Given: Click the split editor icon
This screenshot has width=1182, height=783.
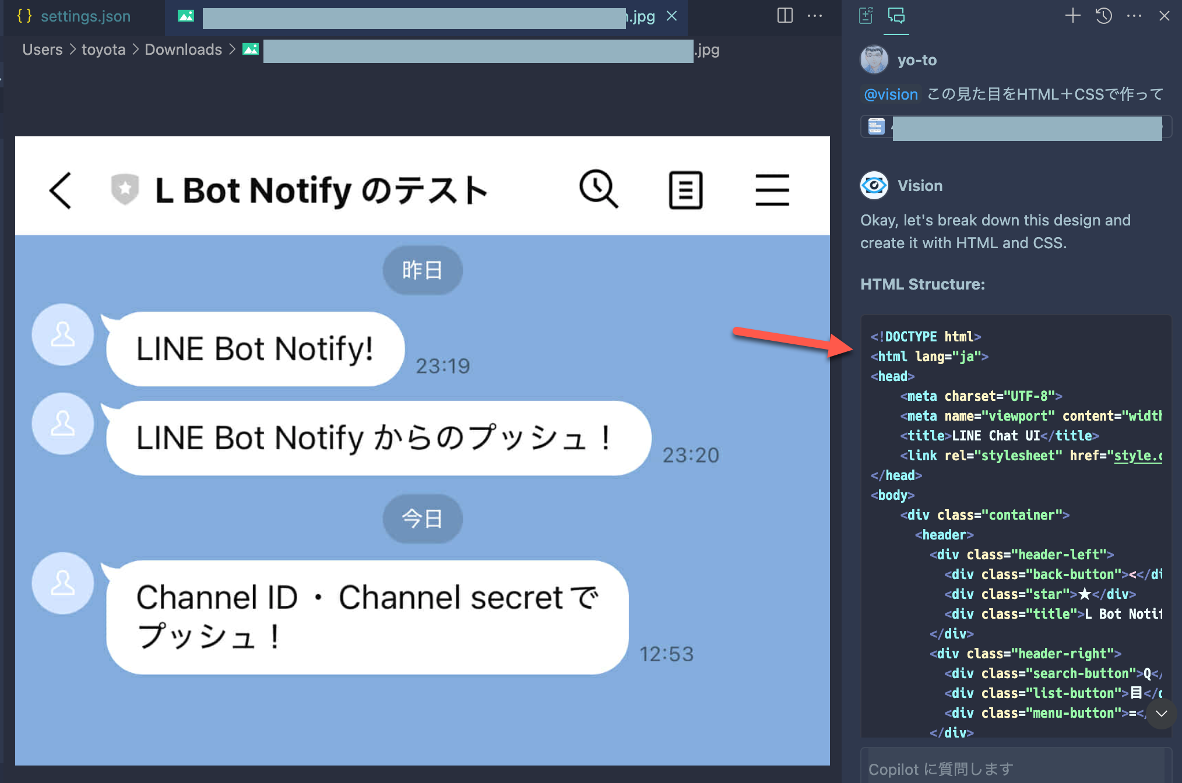Looking at the screenshot, I should pyautogui.click(x=785, y=16).
